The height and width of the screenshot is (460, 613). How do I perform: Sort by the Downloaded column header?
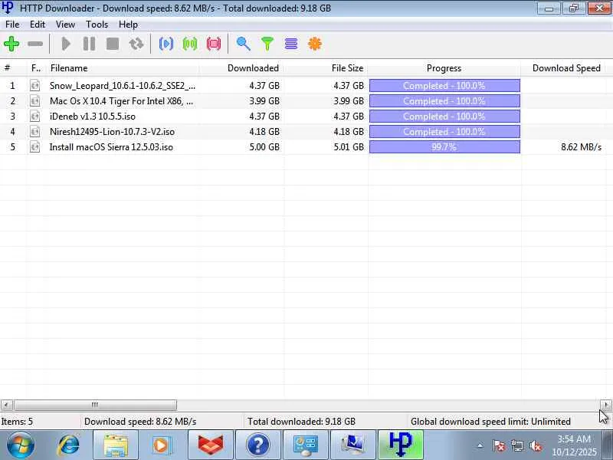tap(241, 68)
